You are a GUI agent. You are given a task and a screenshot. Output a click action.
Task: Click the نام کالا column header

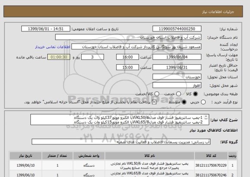tap(150, 156)
